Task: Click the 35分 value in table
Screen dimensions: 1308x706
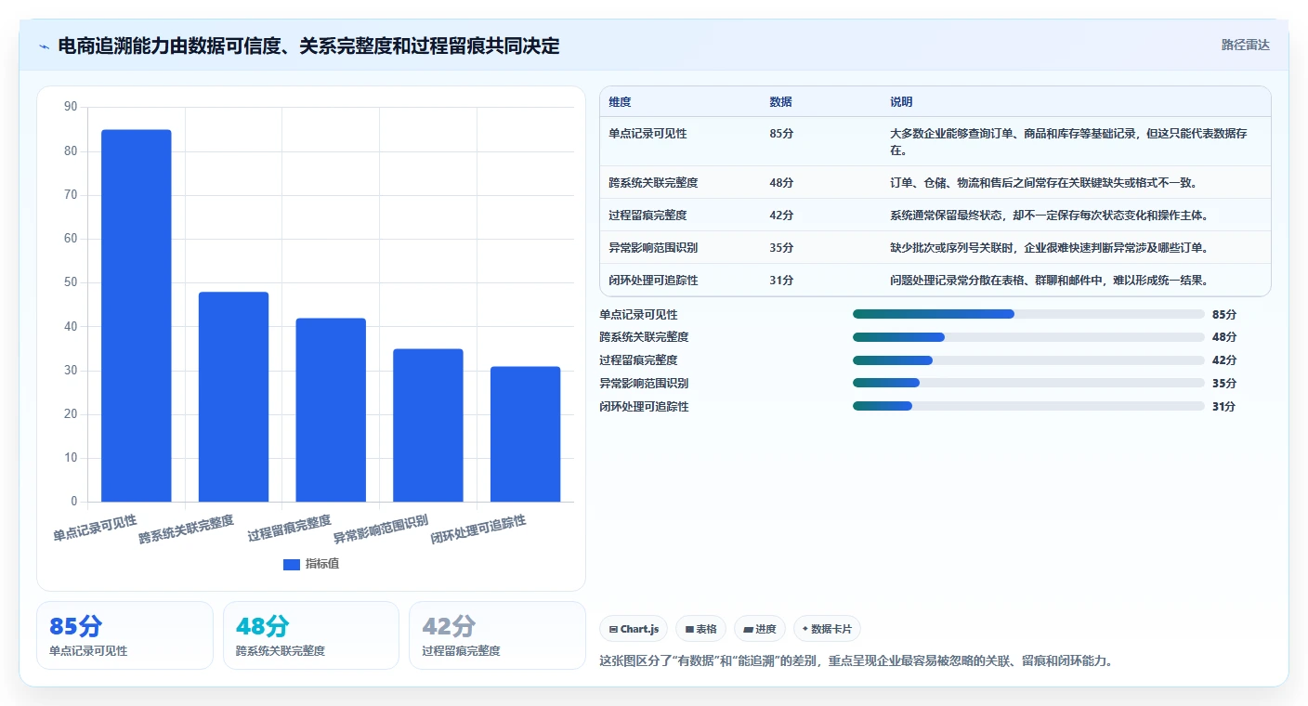Action: point(781,248)
